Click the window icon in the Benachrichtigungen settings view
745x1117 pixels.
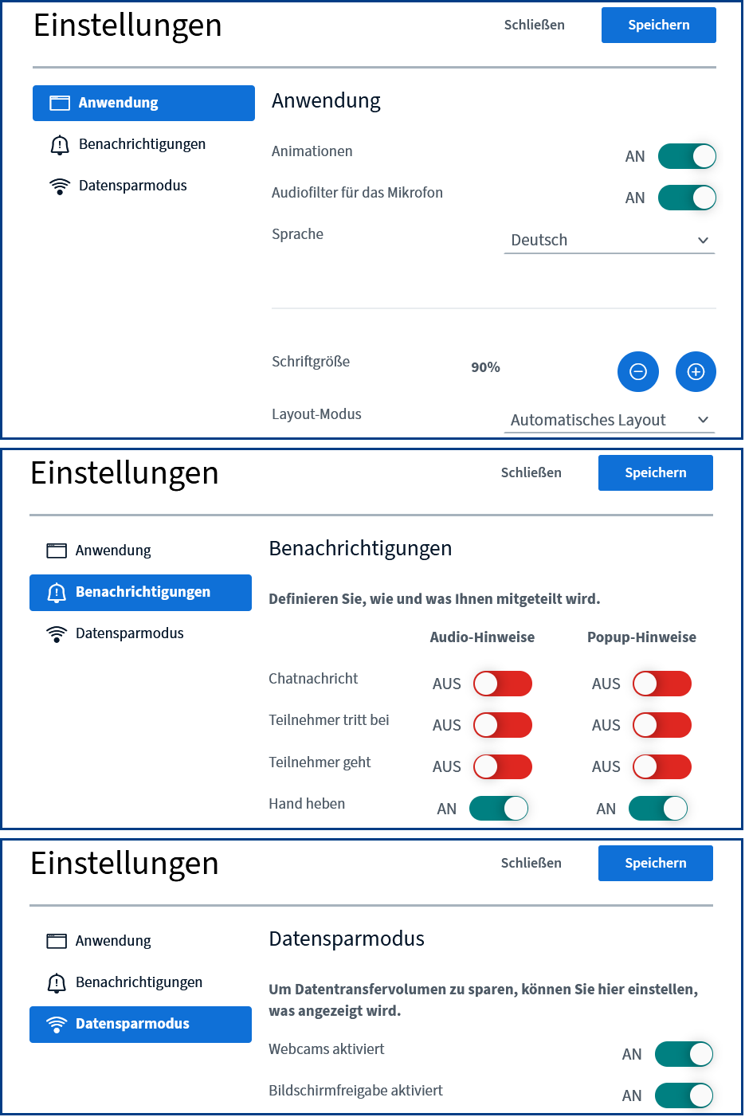57,551
